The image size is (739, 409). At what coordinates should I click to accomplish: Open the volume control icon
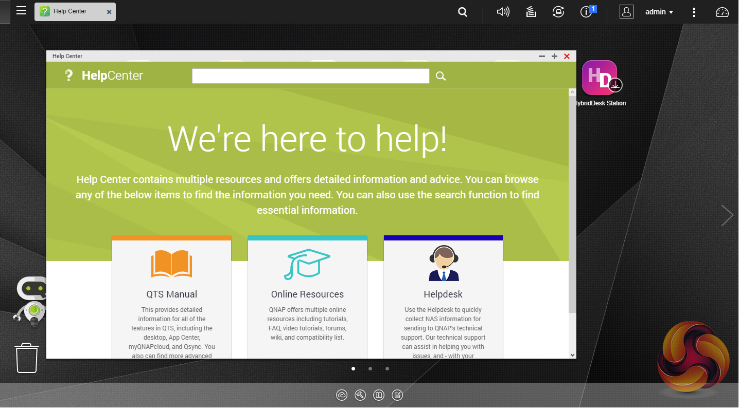coord(503,12)
